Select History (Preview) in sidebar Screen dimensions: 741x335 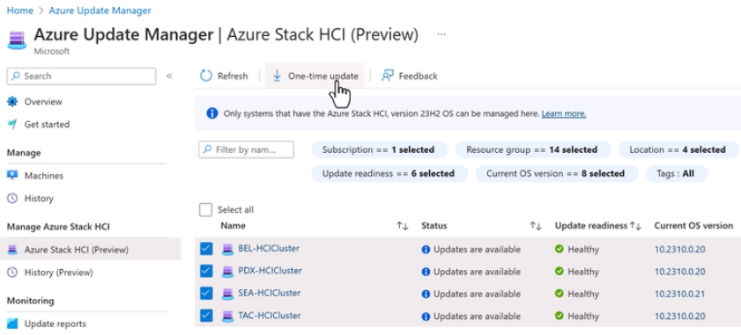(59, 273)
